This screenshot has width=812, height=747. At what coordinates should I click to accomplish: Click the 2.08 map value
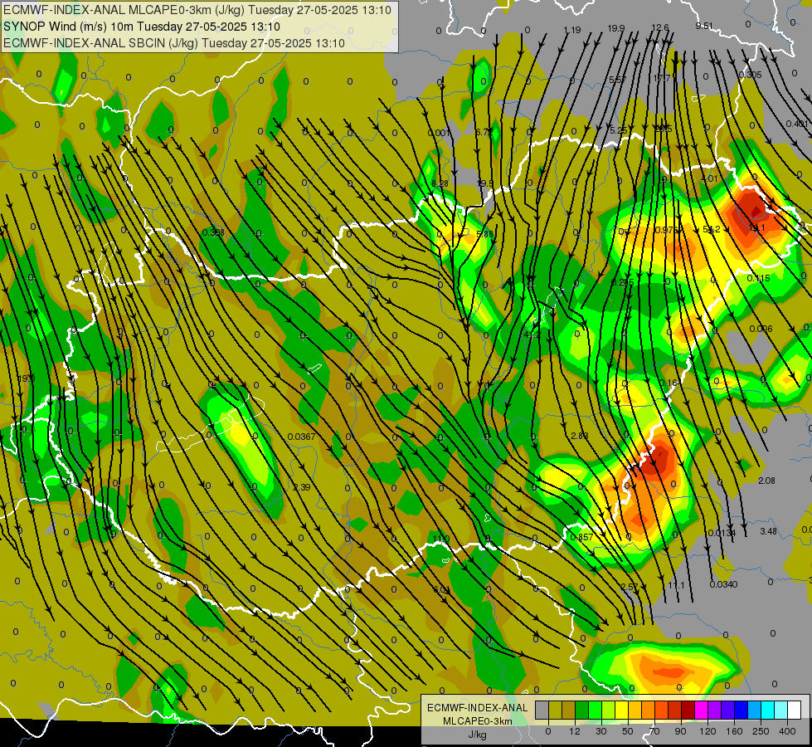click(766, 481)
